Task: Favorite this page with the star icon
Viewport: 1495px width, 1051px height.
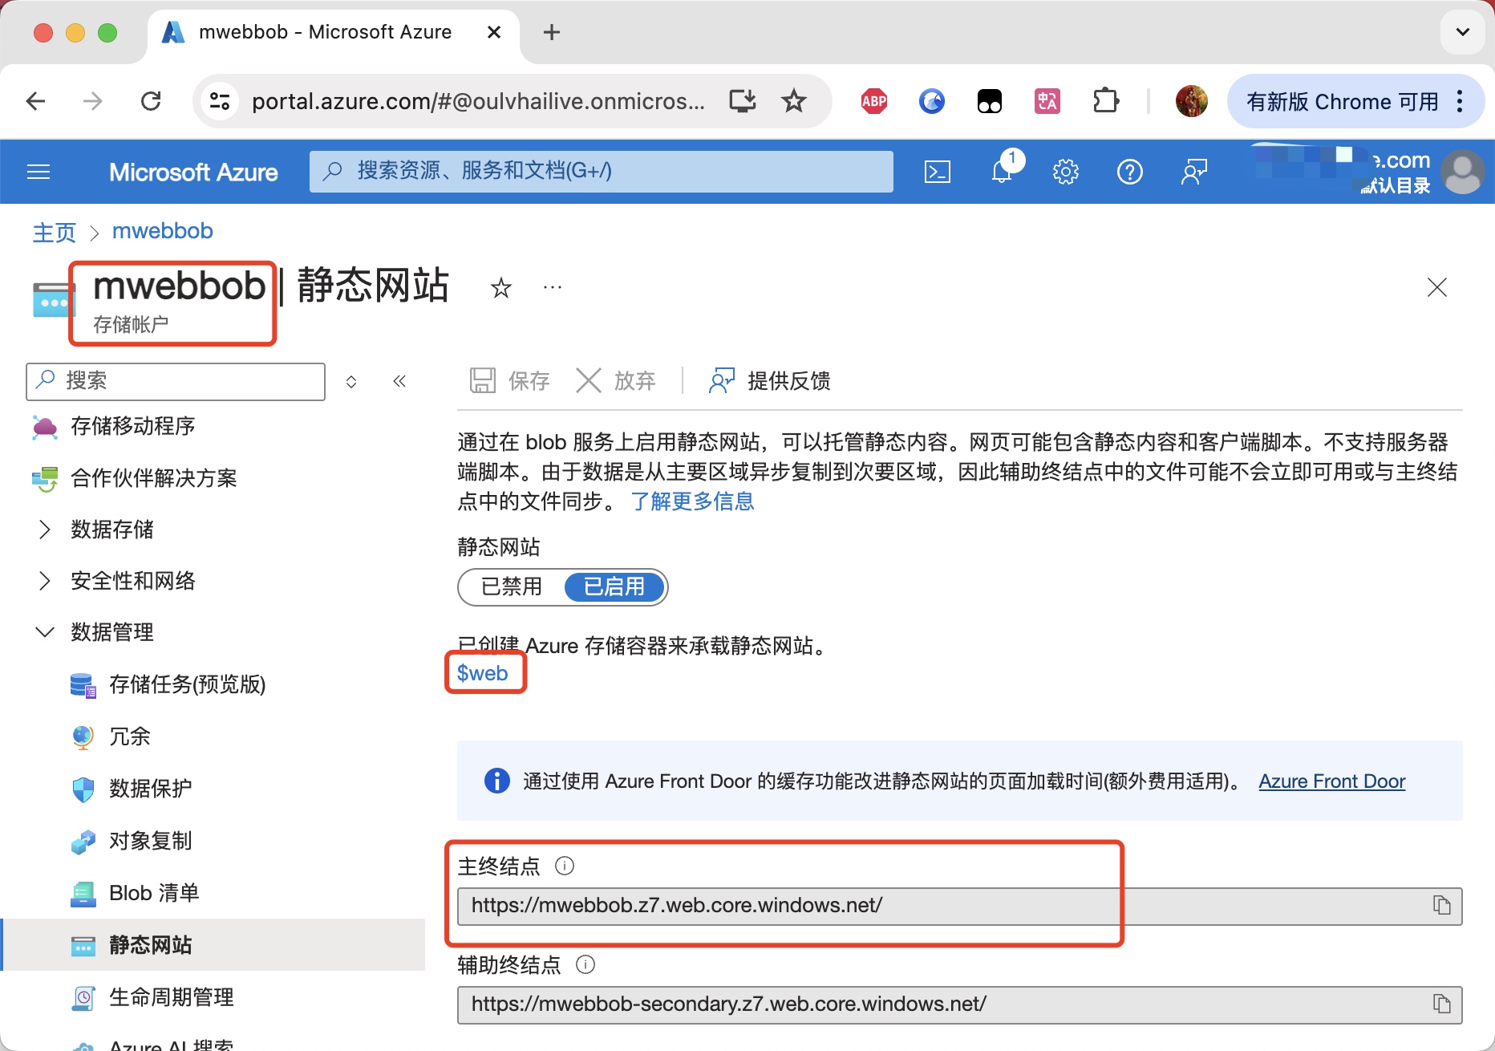Action: pyautogui.click(x=501, y=288)
